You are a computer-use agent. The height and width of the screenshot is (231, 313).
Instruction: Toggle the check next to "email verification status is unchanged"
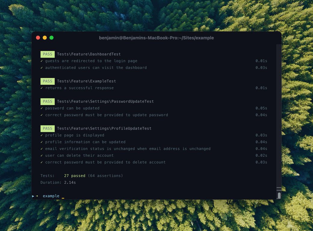42,149
